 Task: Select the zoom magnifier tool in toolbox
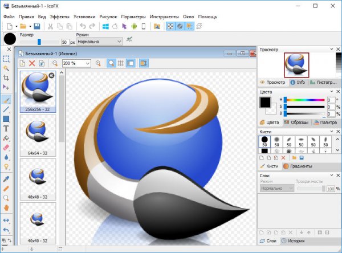6,198
